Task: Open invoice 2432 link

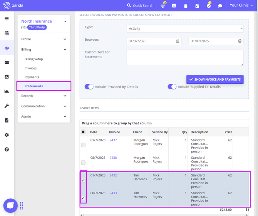Action: click(x=113, y=175)
